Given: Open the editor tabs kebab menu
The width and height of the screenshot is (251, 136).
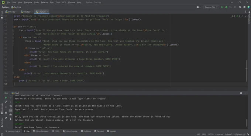Looking at the screenshot, I should coord(245,12).
